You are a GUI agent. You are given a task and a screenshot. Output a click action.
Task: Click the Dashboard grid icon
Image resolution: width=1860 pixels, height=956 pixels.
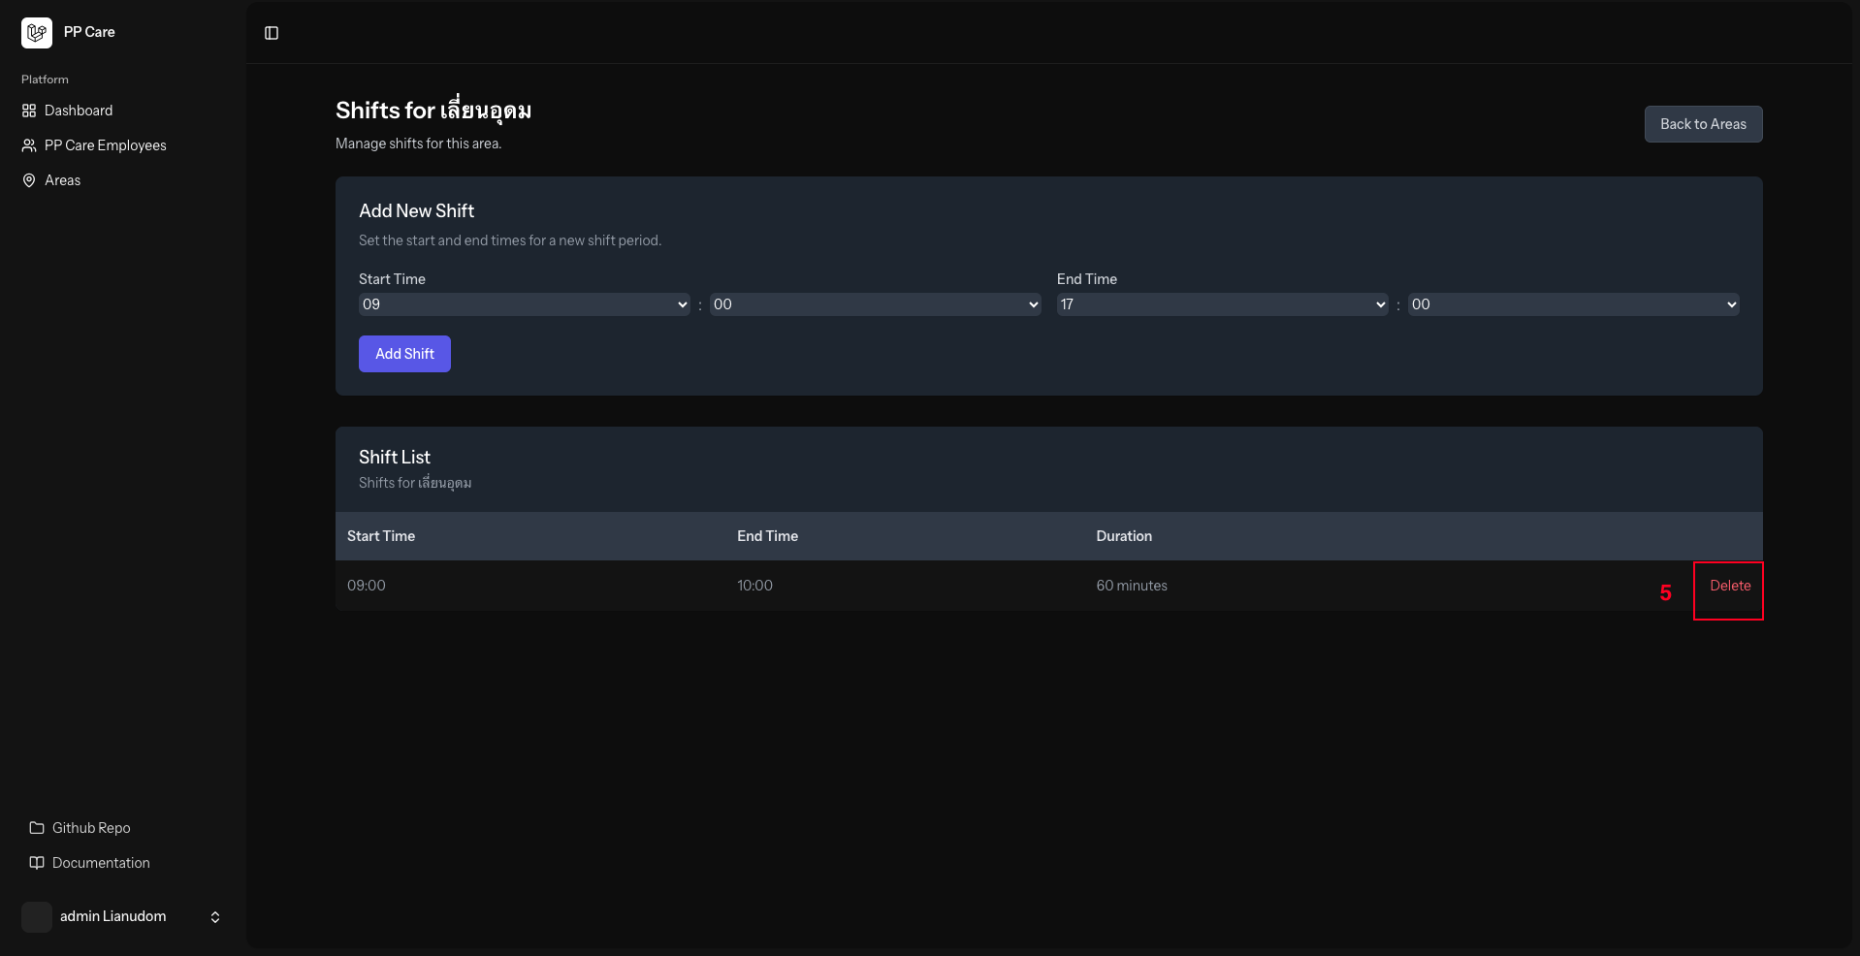click(29, 111)
